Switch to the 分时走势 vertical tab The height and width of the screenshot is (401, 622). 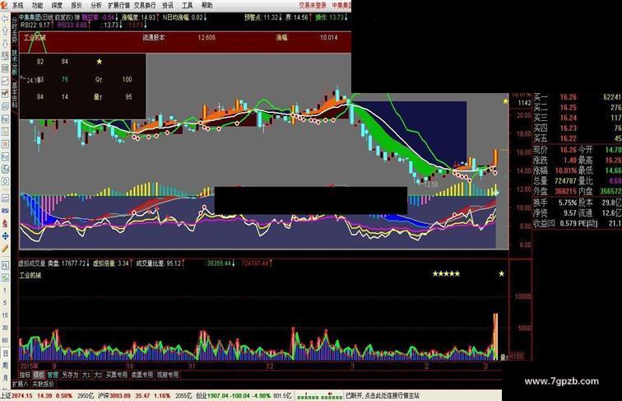[x=14, y=30]
